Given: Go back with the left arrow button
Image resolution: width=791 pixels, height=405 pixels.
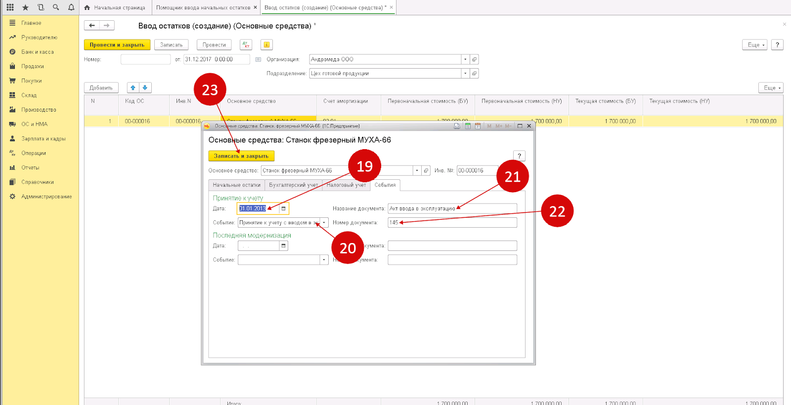Looking at the screenshot, I should click(x=92, y=25).
